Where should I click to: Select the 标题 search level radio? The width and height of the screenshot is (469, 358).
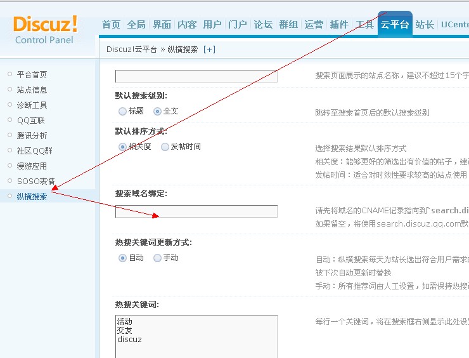[x=122, y=112]
